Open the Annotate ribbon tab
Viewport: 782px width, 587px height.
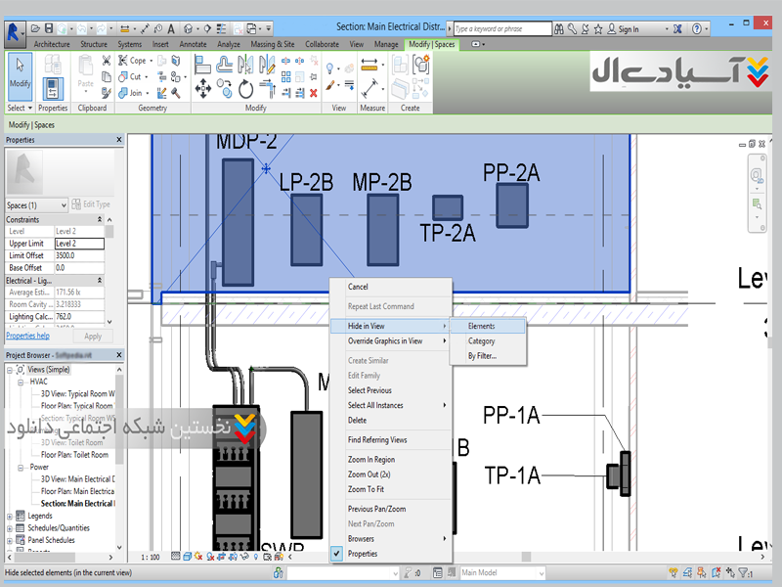click(193, 44)
